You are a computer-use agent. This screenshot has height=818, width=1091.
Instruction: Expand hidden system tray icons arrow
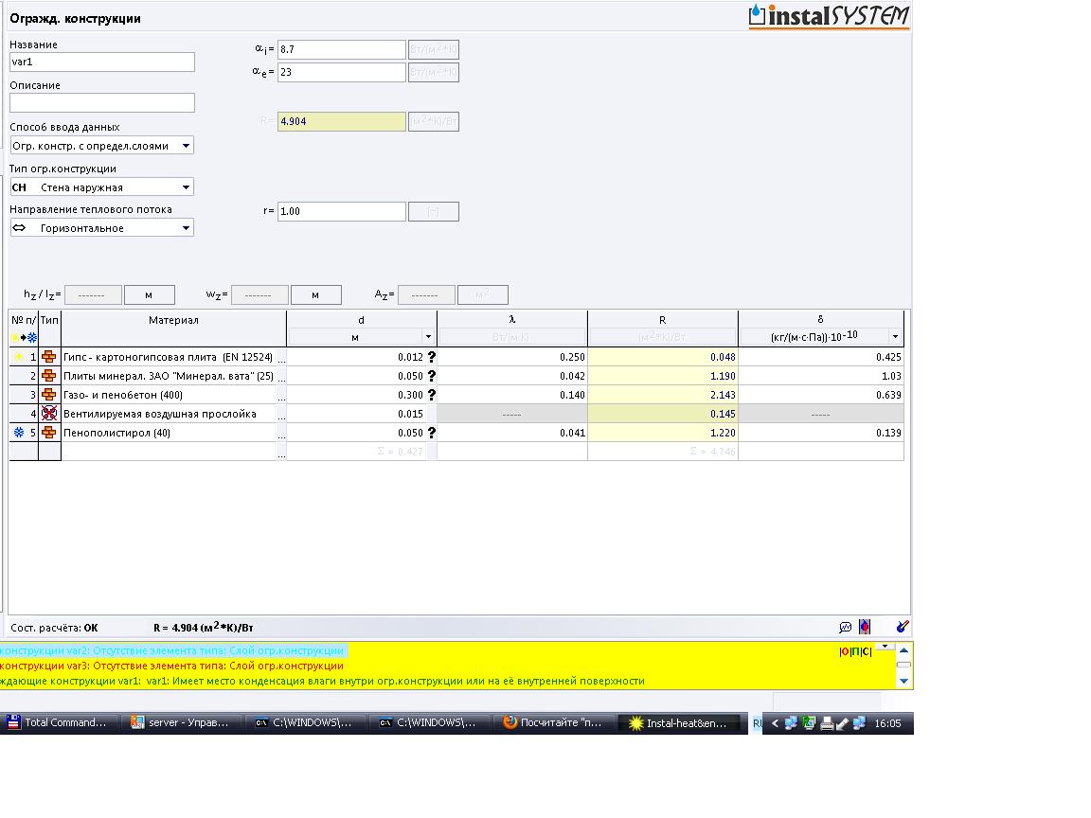pyautogui.click(x=775, y=723)
